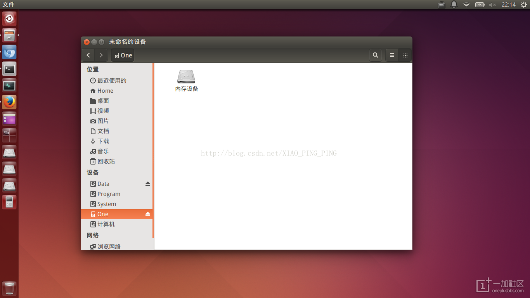Click the Files manager launcher icon

click(9, 35)
